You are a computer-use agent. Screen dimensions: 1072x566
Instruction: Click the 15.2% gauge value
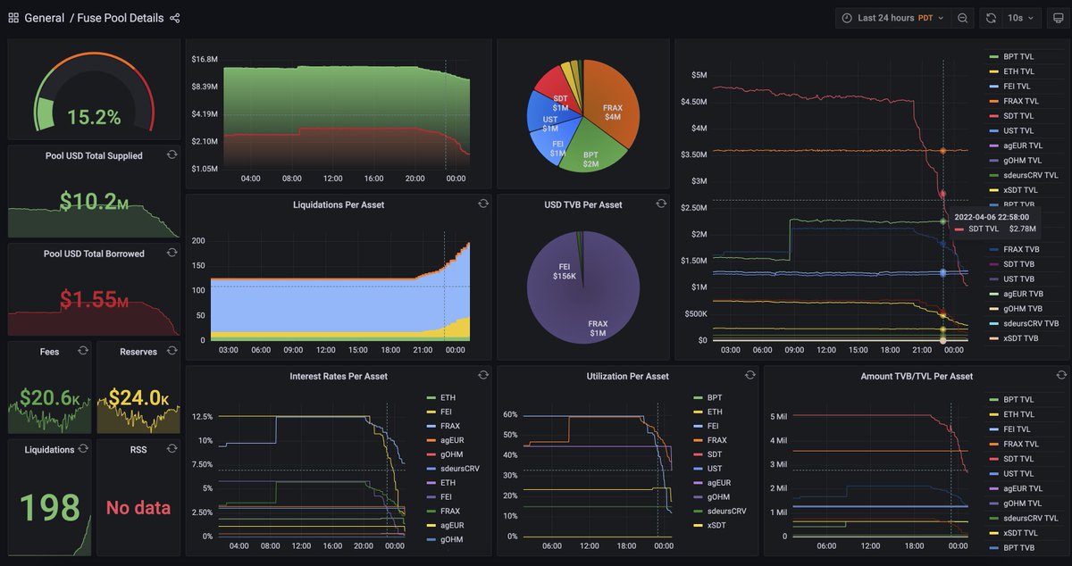(x=94, y=117)
